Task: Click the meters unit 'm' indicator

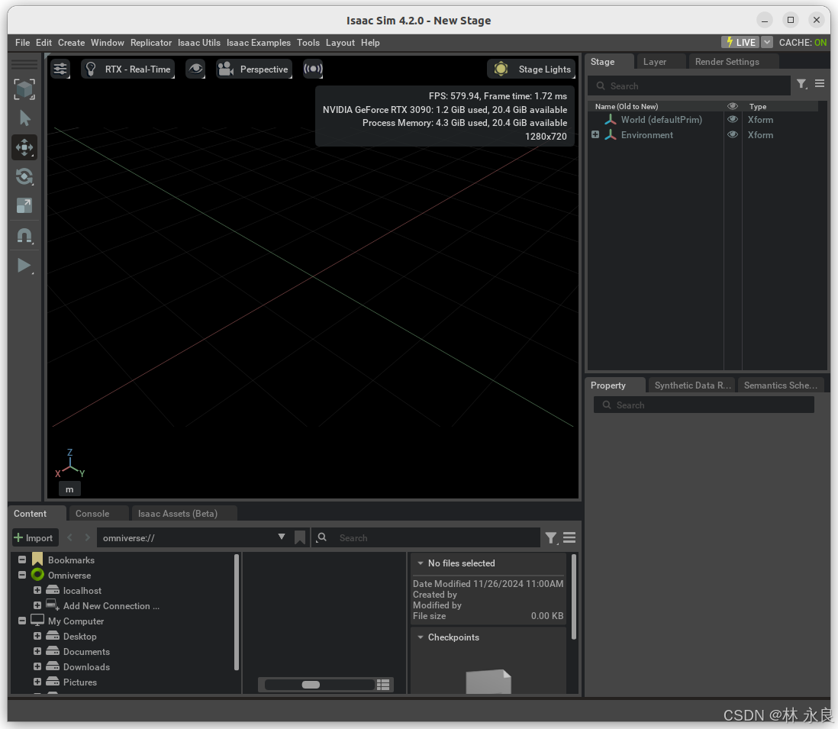Action: (x=69, y=489)
